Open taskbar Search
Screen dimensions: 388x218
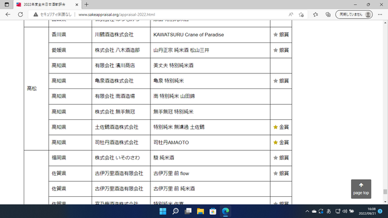point(175,211)
